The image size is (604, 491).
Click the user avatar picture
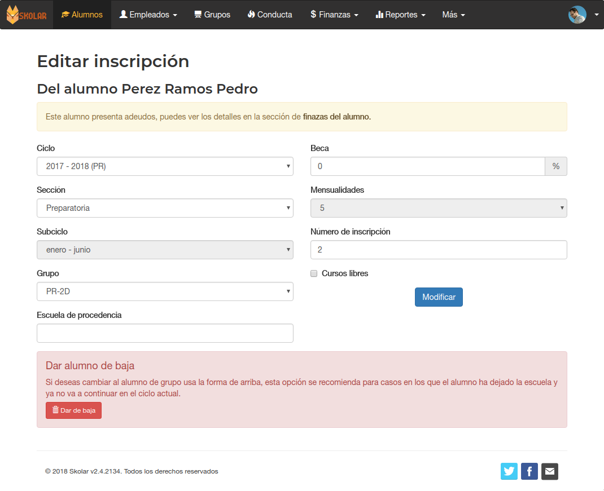click(577, 15)
